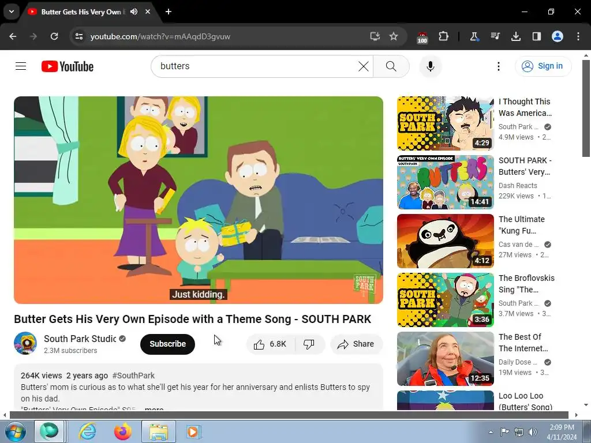This screenshot has height=443, width=591.
Task: Toggle Chrome side panel
Action: tap(536, 36)
